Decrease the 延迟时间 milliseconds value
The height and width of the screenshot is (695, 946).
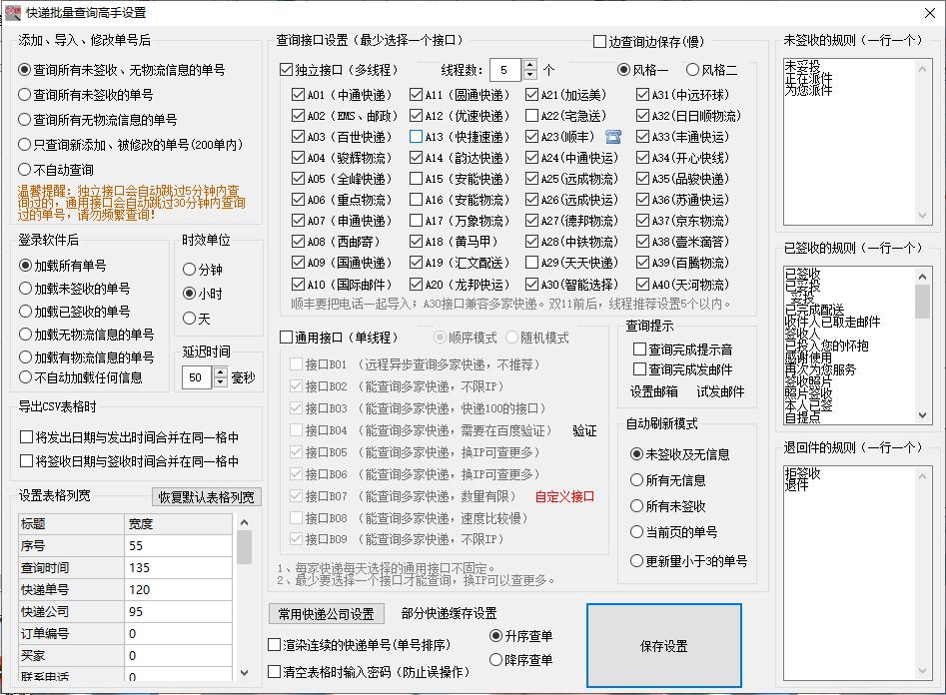coord(220,383)
